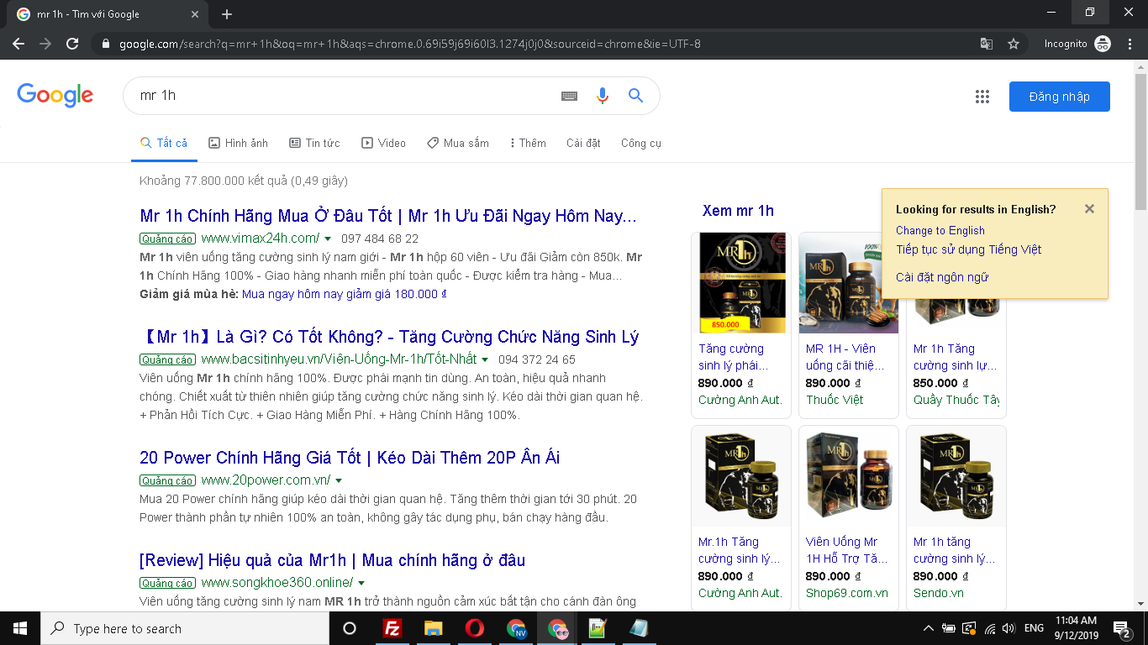
Task: Open 'Mr 1h Chính Hãng Mua Ở Đâu Tốt' result
Action: point(388,216)
